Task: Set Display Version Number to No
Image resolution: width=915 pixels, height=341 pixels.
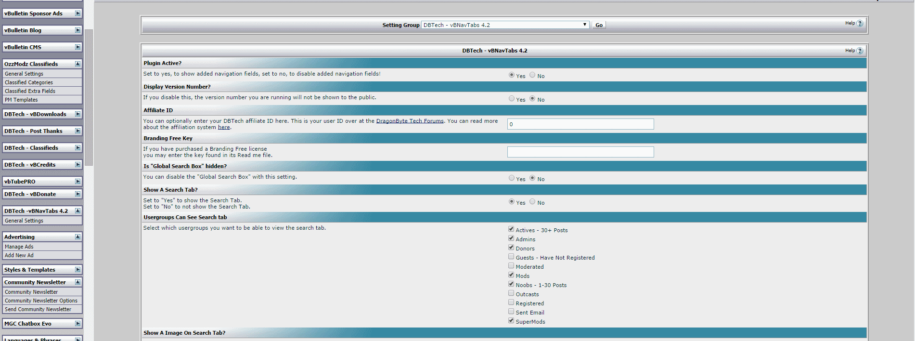Action: 532,99
